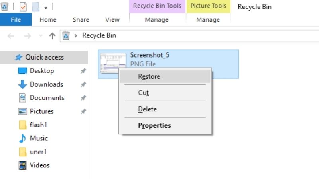
Task: Click the Properties quick access toolbar icon
Action: point(23,7)
